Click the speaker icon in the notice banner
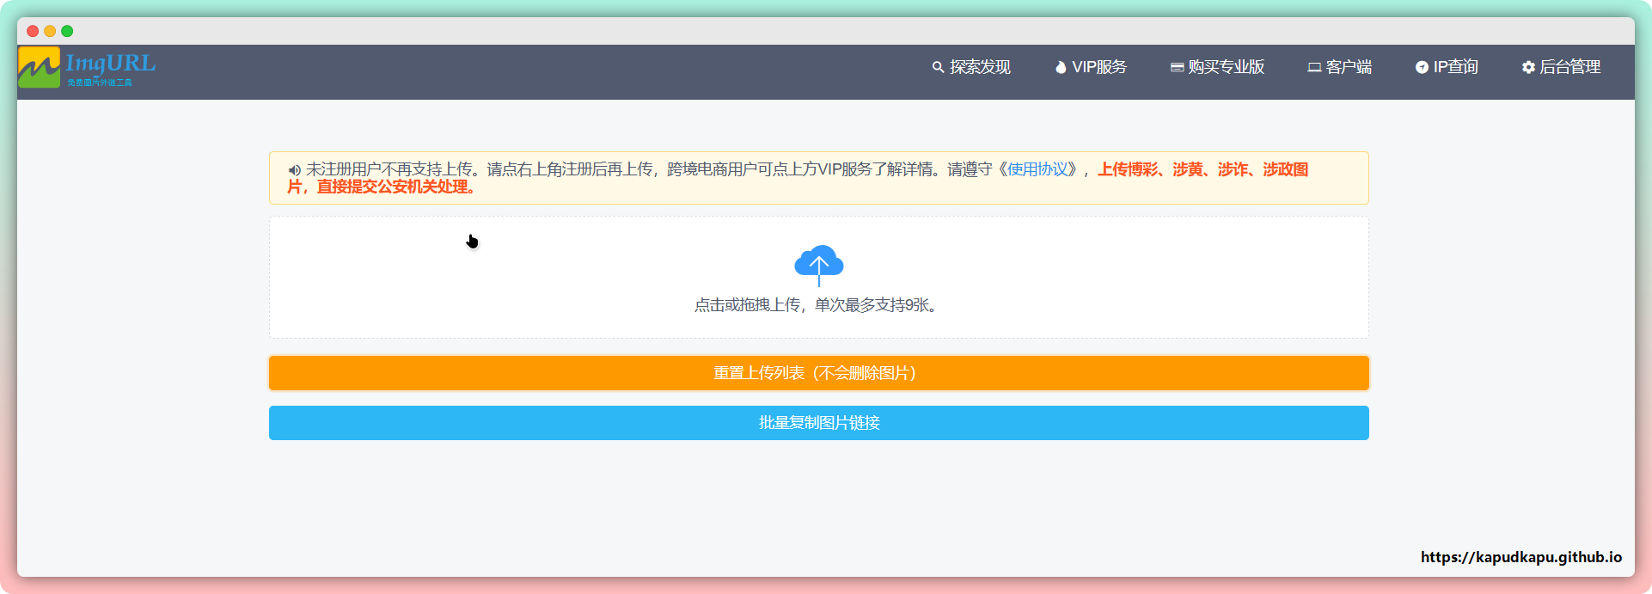The height and width of the screenshot is (594, 1652). [295, 170]
